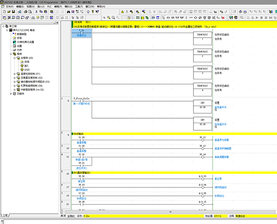Select the 中断服务程序 (Int 02) tree item
The image size is (277, 224).
[x=32, y=90]
